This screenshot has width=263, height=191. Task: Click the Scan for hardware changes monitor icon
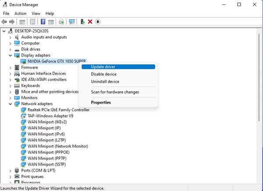(72, 21)
